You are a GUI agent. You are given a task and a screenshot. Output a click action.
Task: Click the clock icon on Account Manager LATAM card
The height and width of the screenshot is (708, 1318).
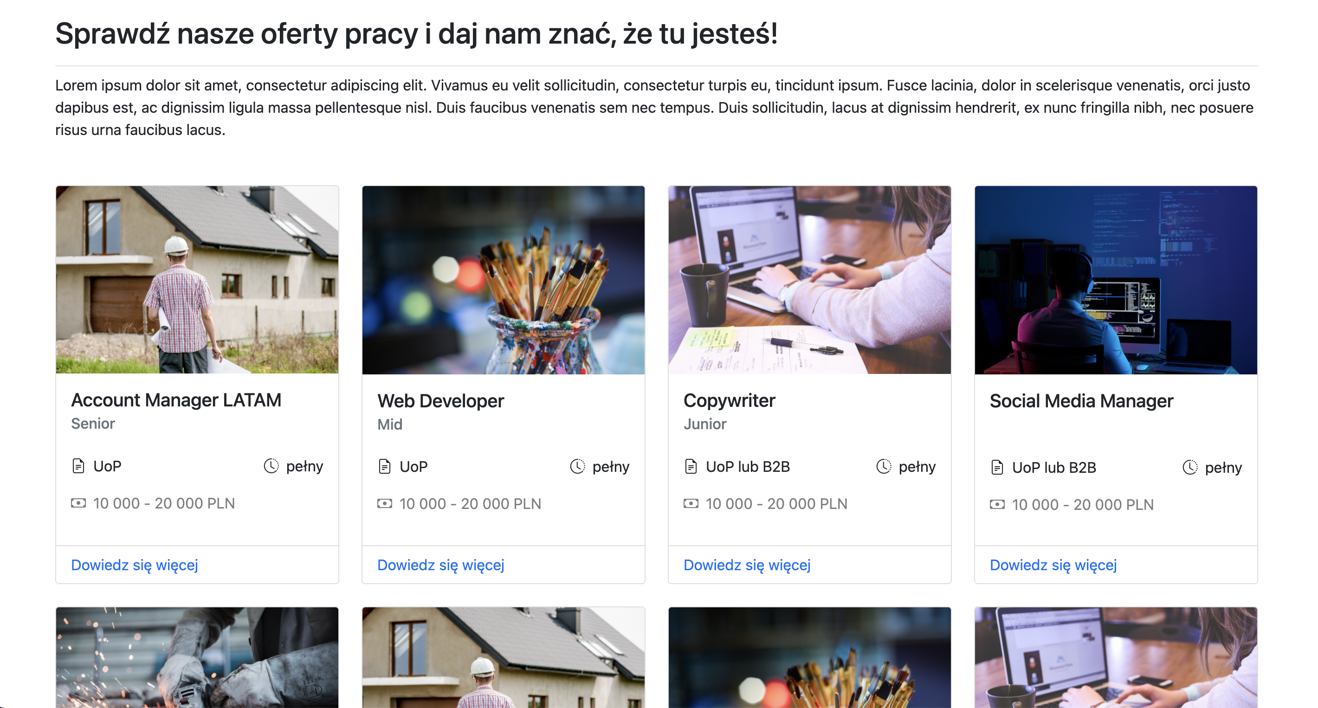tap(271, 466)
